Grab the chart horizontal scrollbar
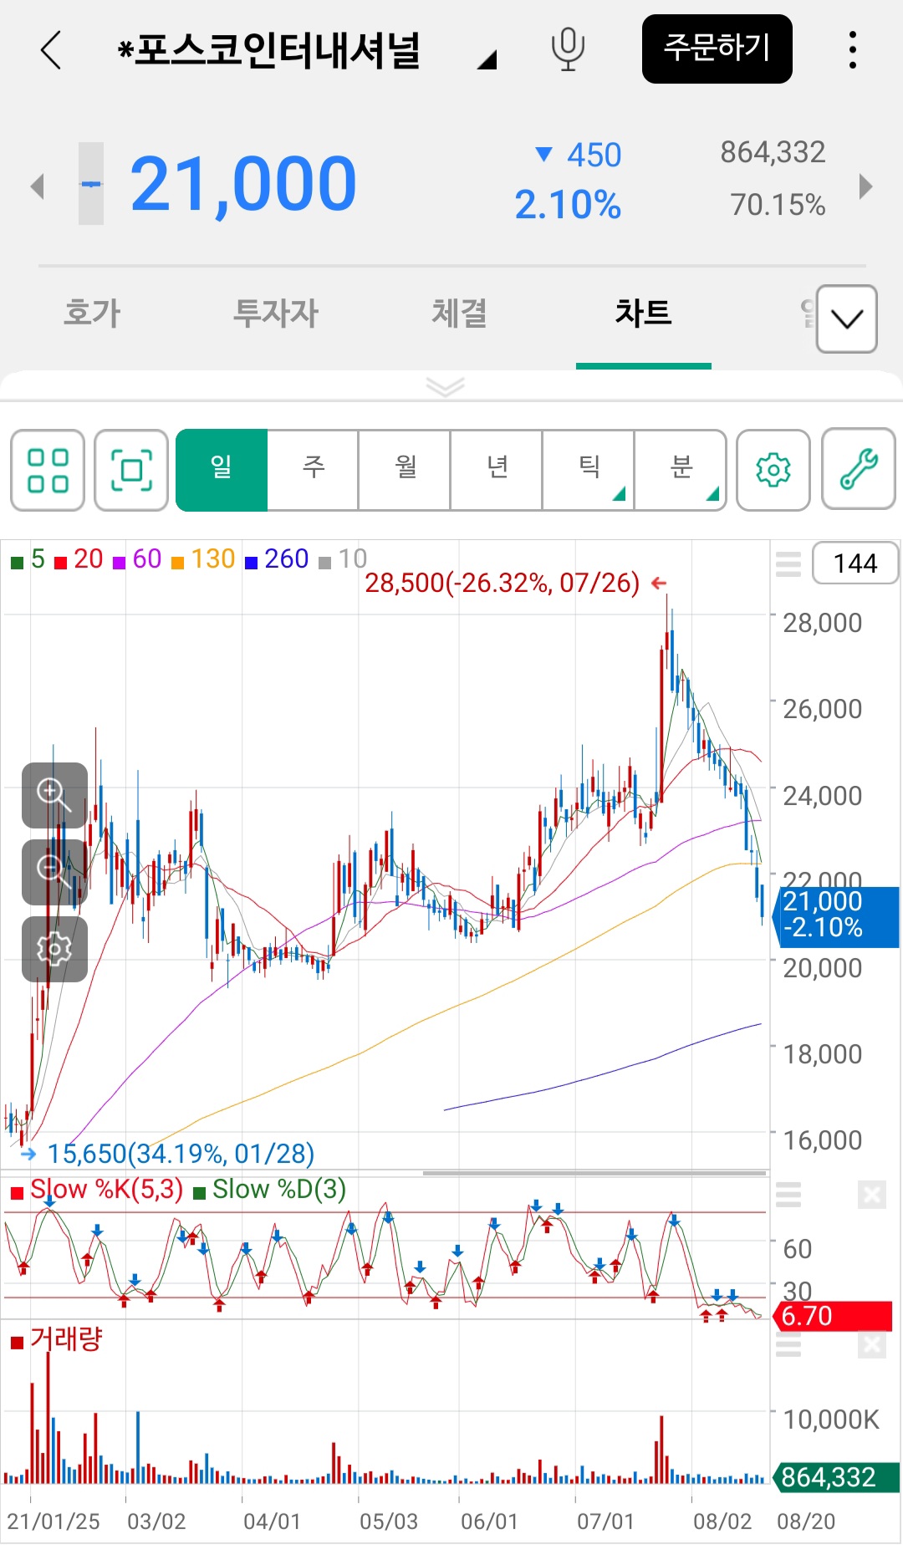Screen dimensions: 903x1550 coord(594,1173)
